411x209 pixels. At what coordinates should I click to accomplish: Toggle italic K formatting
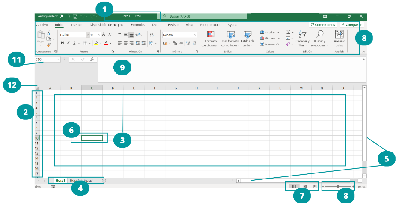click(x=68, y=43)
